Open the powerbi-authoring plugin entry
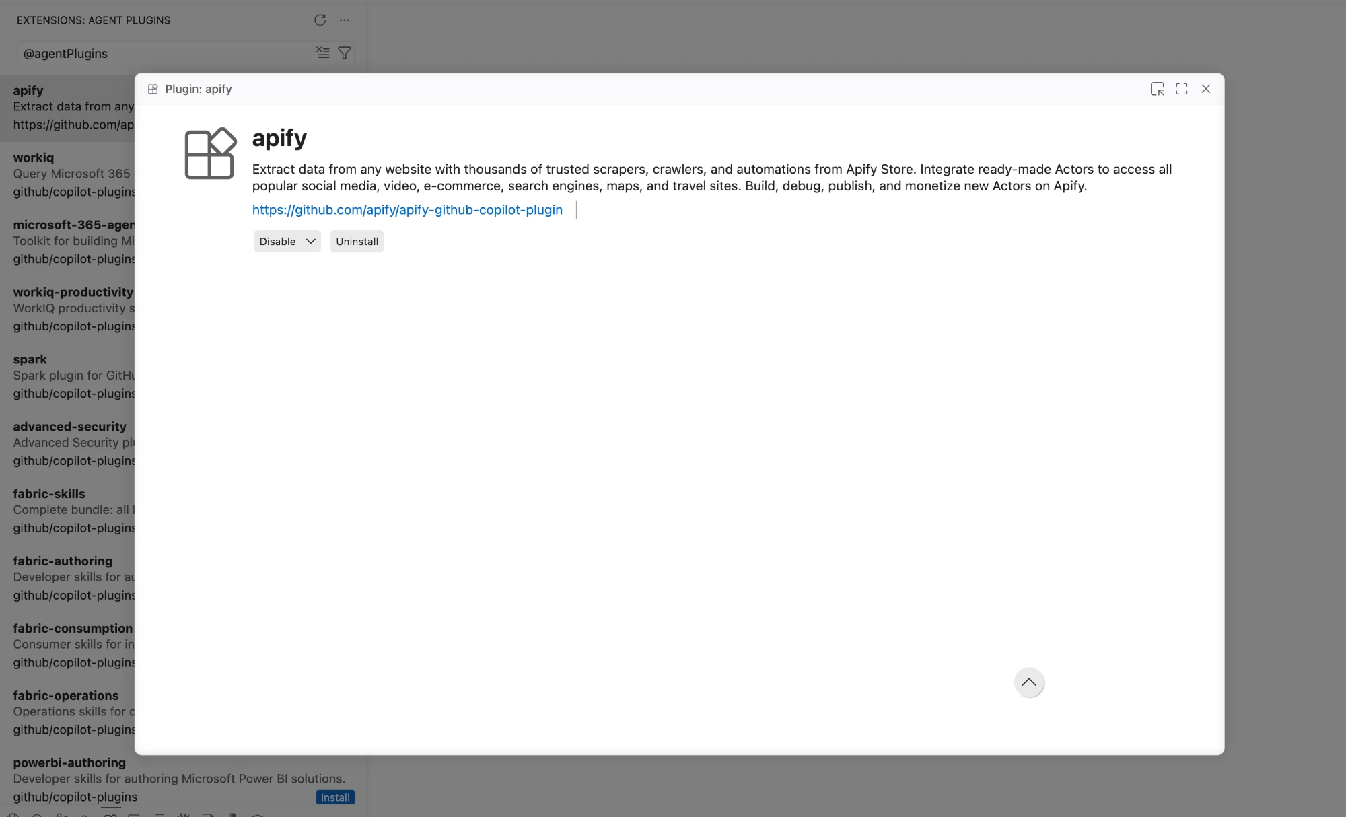Screen dimensions: 1346x817 (x=183, y=781)
